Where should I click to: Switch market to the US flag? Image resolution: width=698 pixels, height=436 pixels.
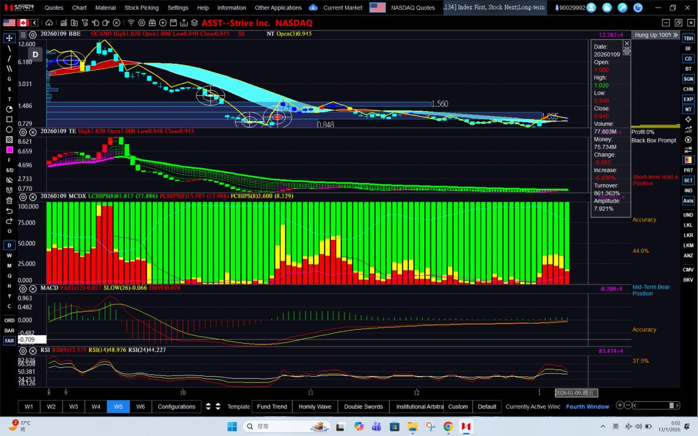[9, 23]
